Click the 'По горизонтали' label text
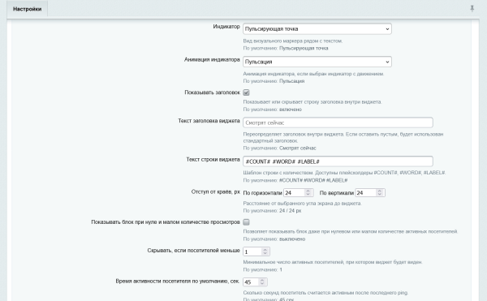This screenshot has height=301, width=487. pos(262,193)
